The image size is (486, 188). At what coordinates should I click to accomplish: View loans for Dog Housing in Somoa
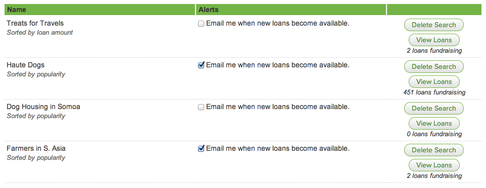(x=434, y=123)
